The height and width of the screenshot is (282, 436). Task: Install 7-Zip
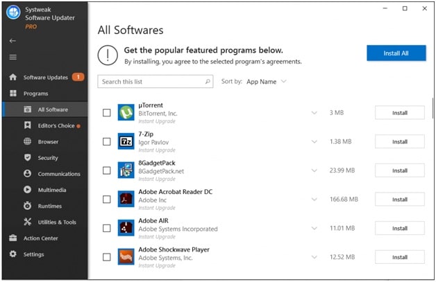point(400,141)
